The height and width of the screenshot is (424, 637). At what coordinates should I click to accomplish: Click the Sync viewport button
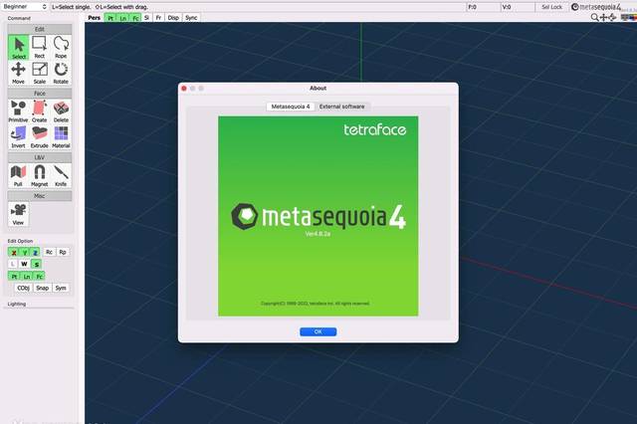tap(191, 18)
